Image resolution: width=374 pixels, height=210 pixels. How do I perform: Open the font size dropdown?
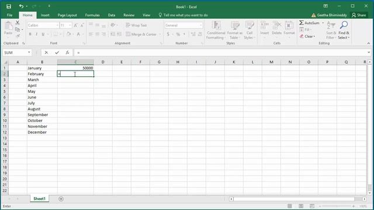click(x=70, y=25)
